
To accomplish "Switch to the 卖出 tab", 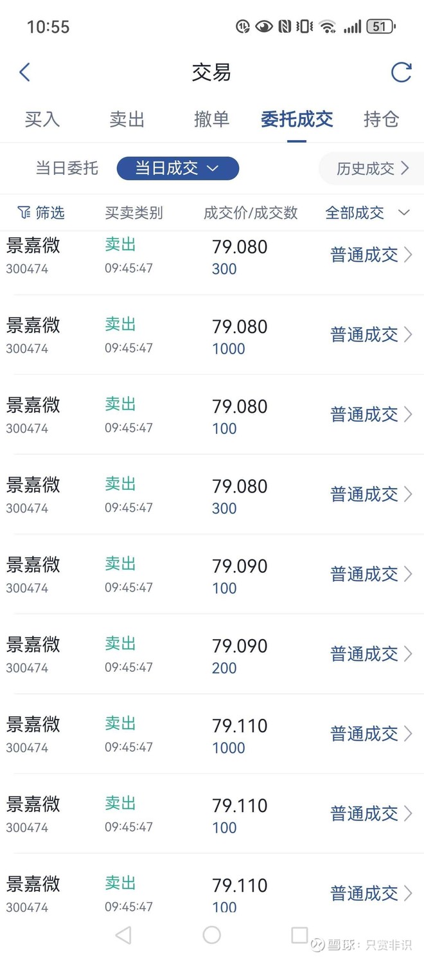I will (127, 119).
